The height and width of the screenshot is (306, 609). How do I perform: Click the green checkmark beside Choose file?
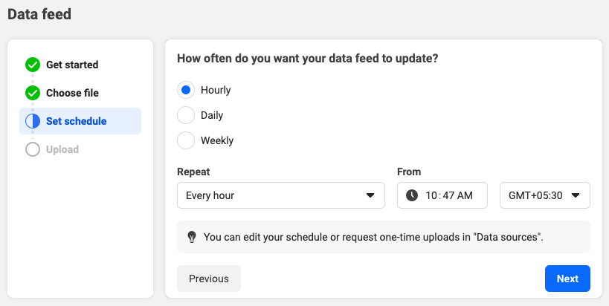click(33, 93)
